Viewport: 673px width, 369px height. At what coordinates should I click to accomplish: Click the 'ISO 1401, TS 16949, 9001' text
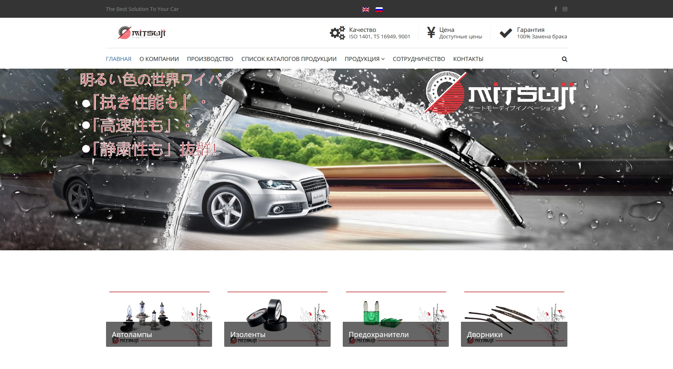coord(380,37)
